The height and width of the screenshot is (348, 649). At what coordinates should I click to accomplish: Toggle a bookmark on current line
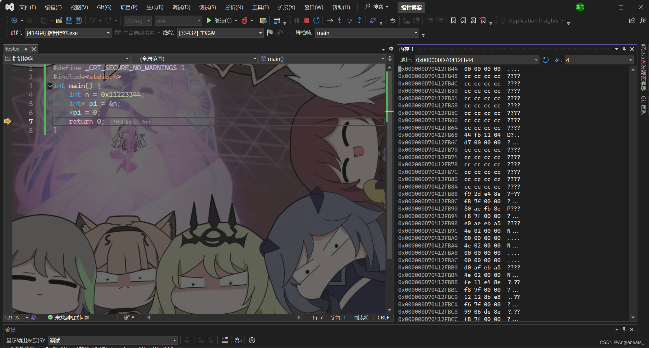tap(453, 21)
